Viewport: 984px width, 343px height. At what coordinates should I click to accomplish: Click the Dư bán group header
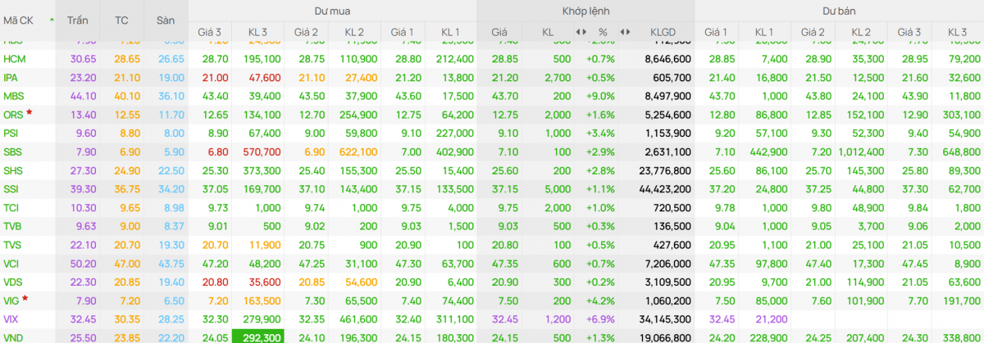(839, 11)
